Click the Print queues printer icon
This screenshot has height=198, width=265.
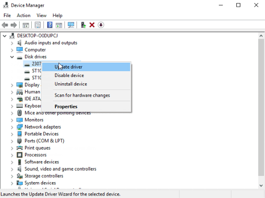[20, 148]
